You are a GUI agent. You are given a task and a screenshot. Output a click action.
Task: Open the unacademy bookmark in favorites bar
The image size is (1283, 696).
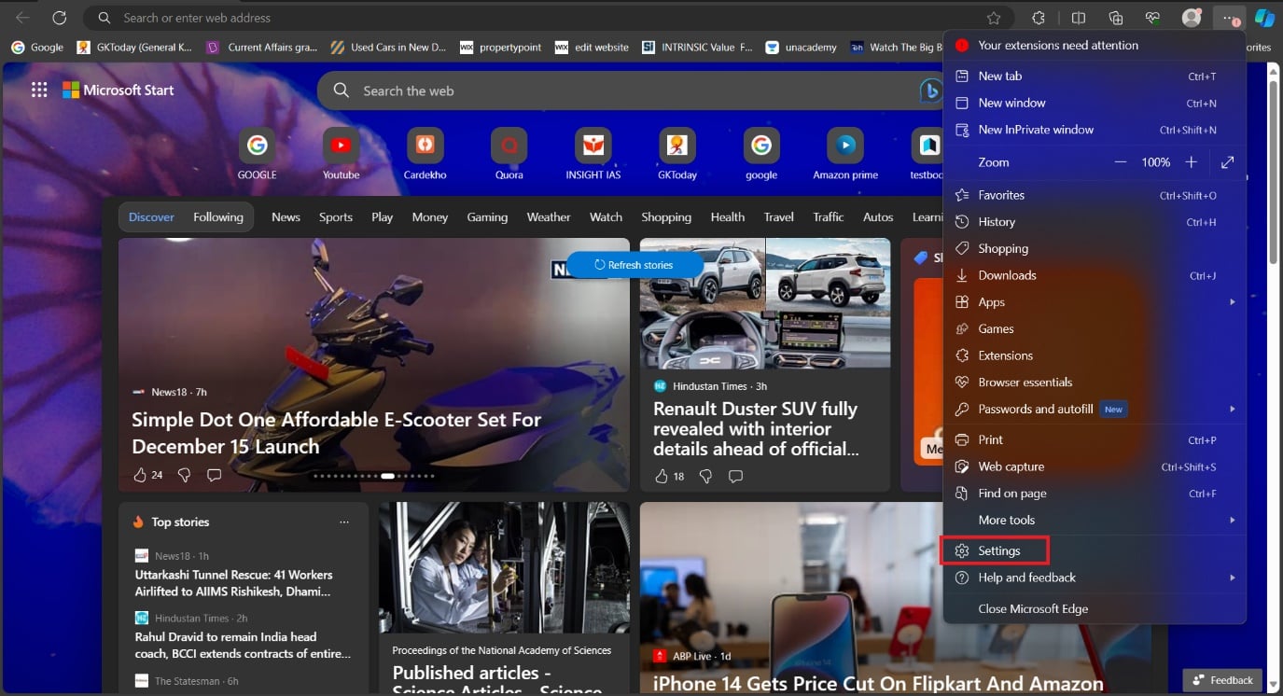pos(801,47)
